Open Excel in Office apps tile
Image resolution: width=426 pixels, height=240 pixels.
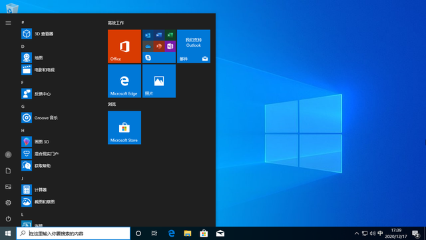[170, 35]
